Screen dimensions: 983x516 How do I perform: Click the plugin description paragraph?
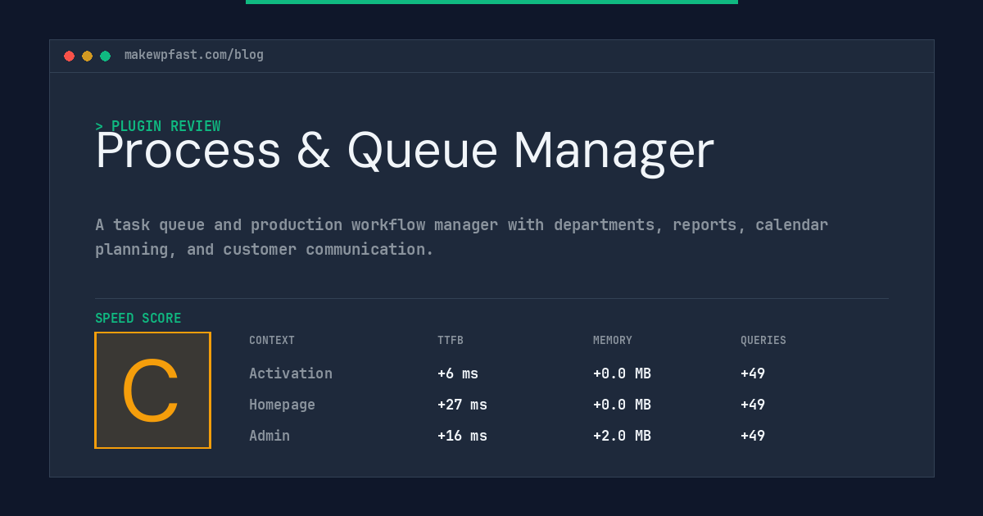click(x=462, y=237)
